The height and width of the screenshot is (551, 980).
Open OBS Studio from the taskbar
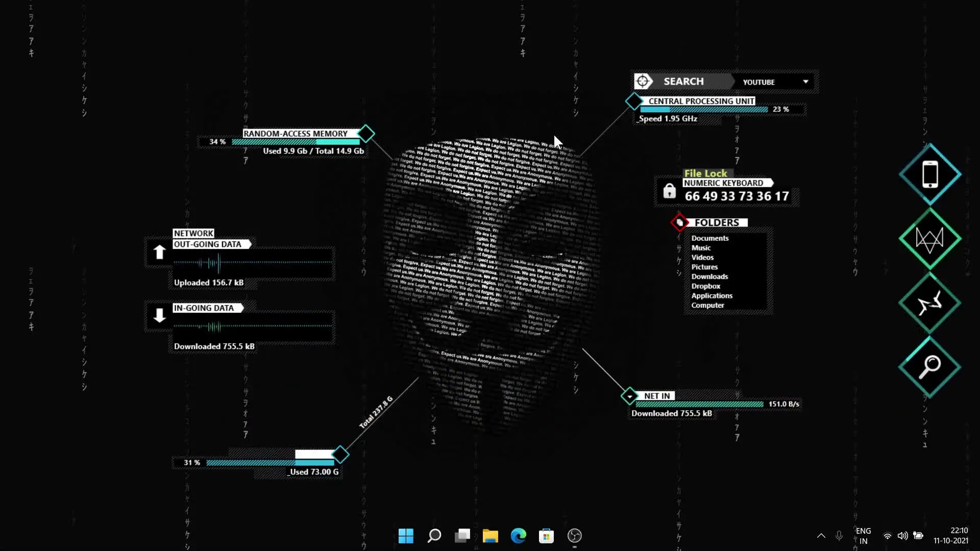pos(574,536)
